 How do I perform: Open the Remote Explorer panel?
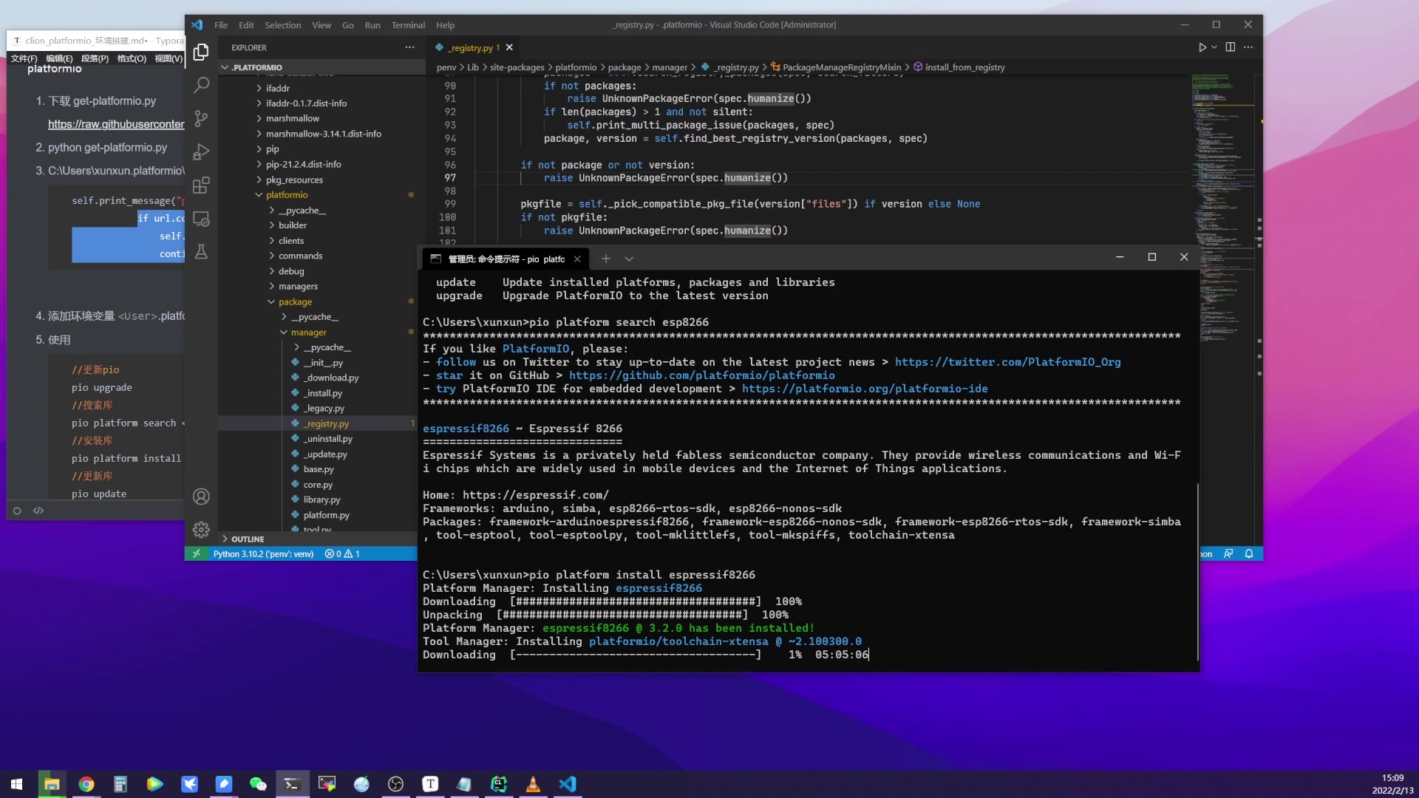[201, 219]
